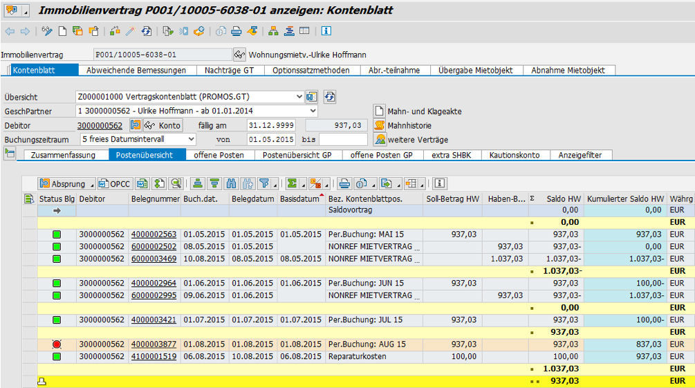
Task: Click the Sum total (Sigma) icon
Action: click(x=293, y=183)
